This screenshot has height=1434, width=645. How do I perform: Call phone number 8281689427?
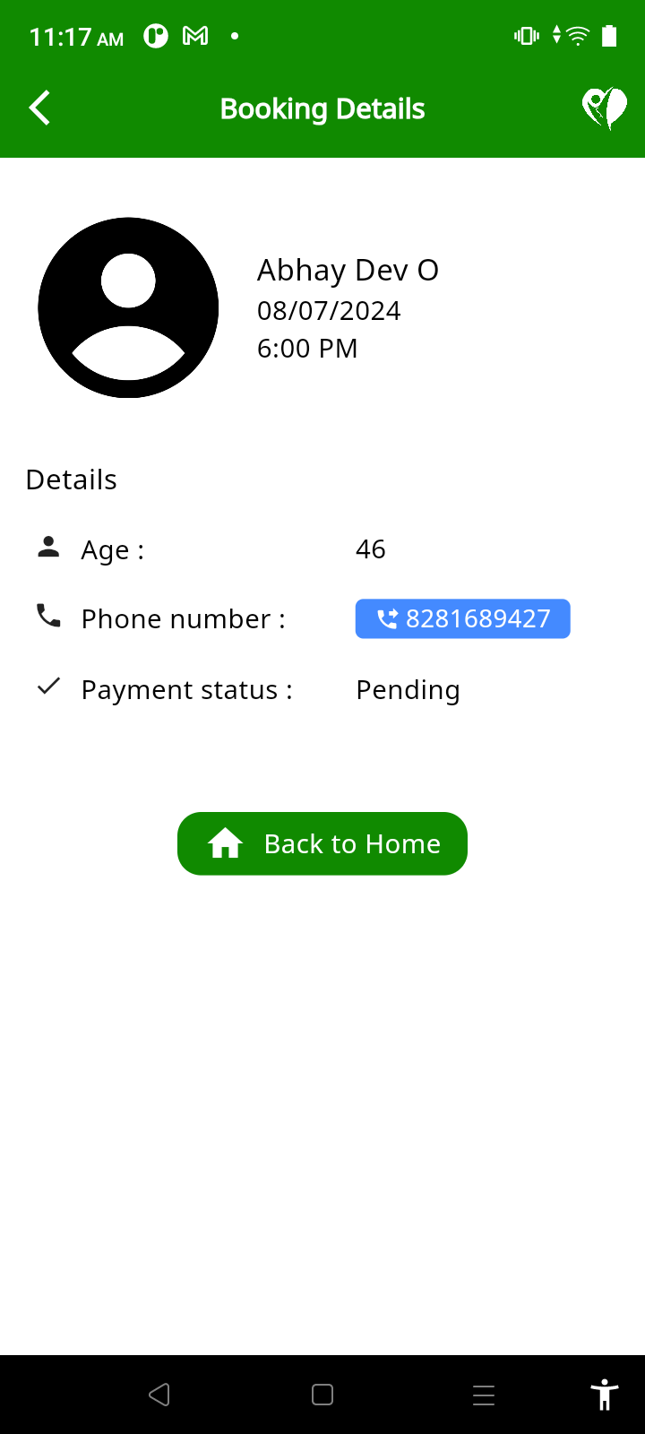click(x=462, y=618)
